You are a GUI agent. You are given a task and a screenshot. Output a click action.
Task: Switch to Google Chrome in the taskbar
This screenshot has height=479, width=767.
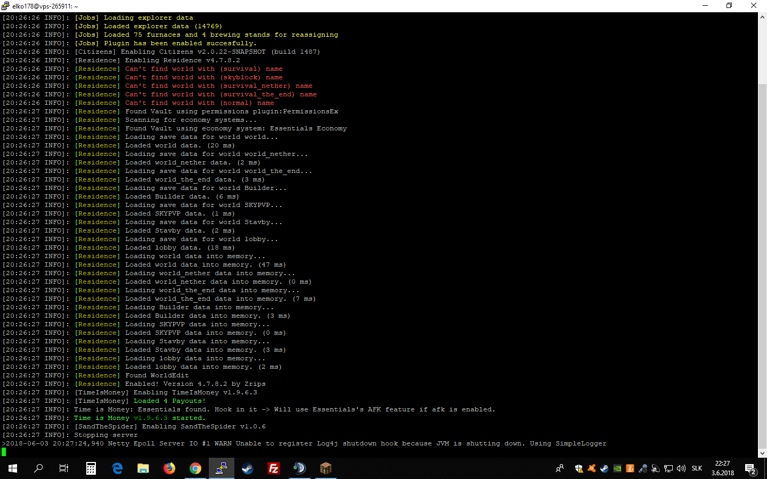(x=195, y=468)
